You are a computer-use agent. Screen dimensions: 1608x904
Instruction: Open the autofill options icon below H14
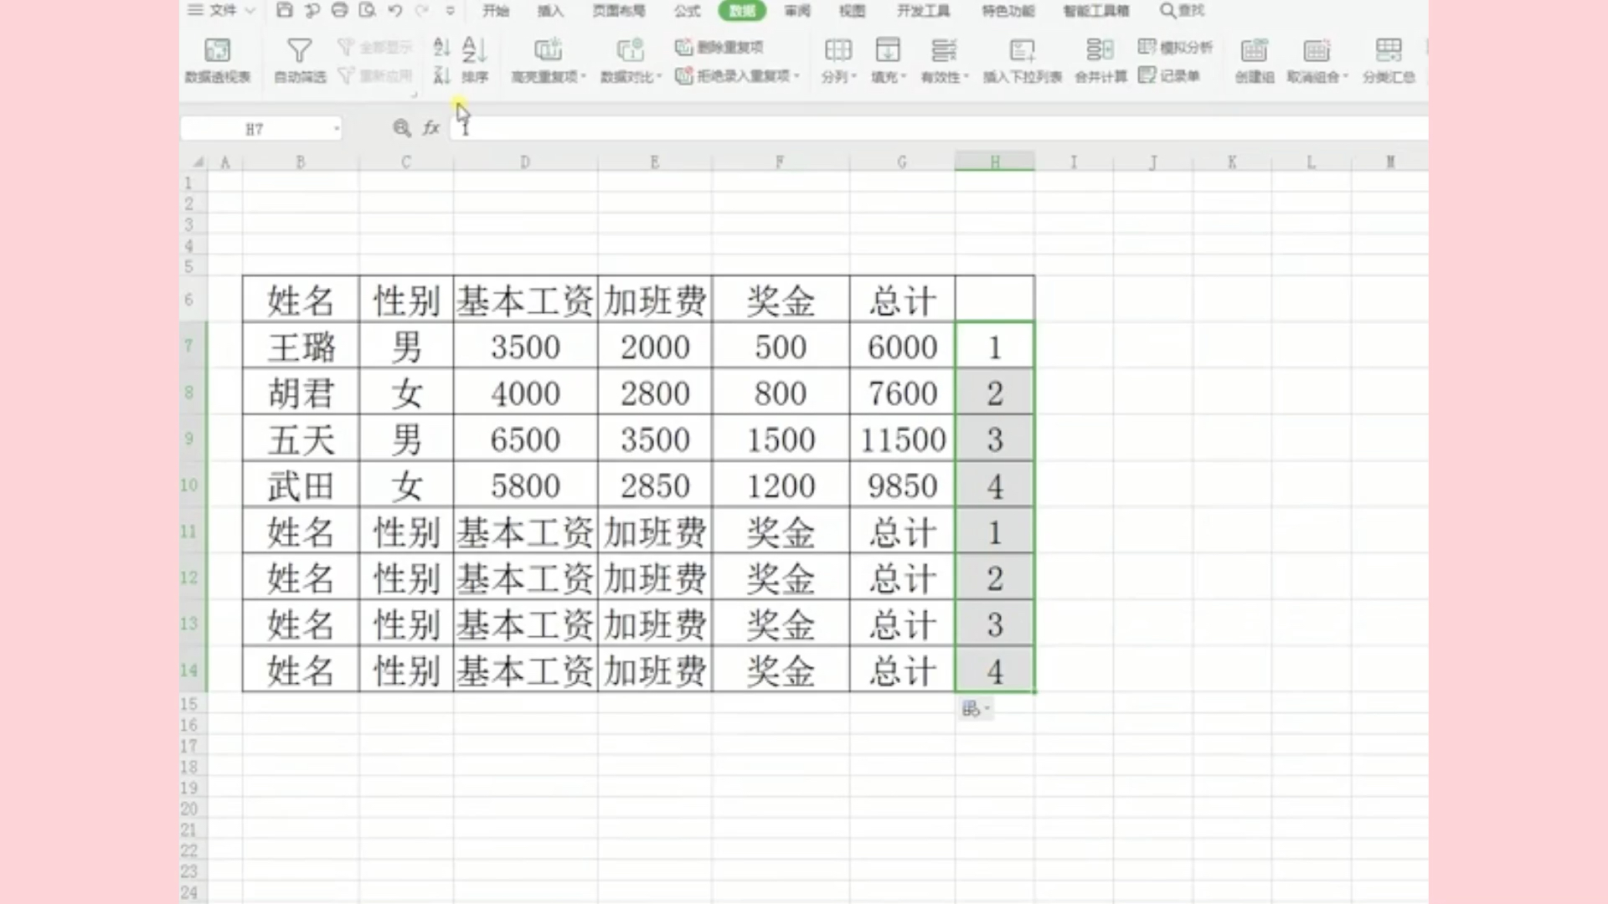pyautogui.click(x=975, y=709)
